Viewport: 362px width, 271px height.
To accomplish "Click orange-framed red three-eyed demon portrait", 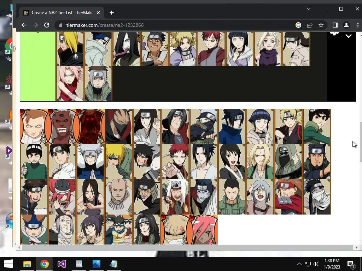I will (x=62, y=126).
